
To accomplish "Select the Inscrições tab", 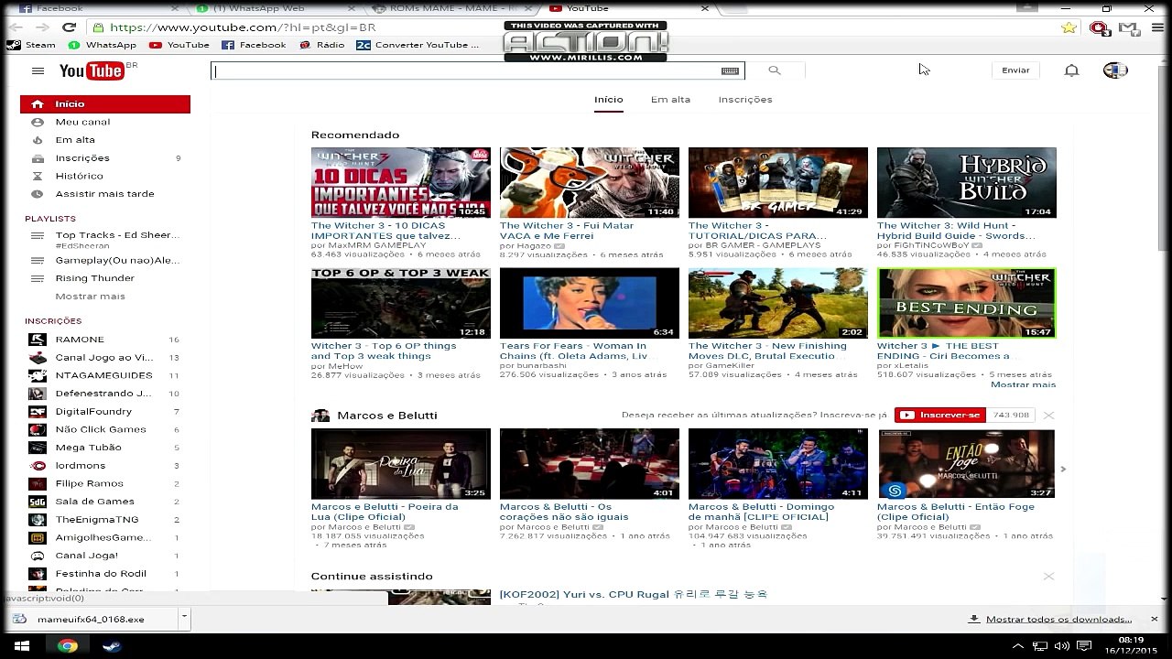I will point(745,99).
